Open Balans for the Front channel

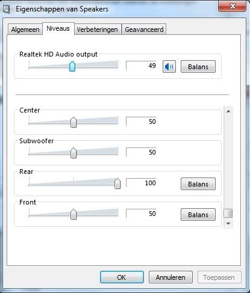198,215
